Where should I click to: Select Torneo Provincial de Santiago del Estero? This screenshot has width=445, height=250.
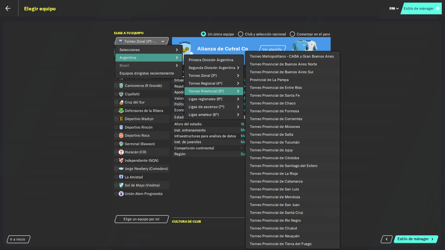293,166
